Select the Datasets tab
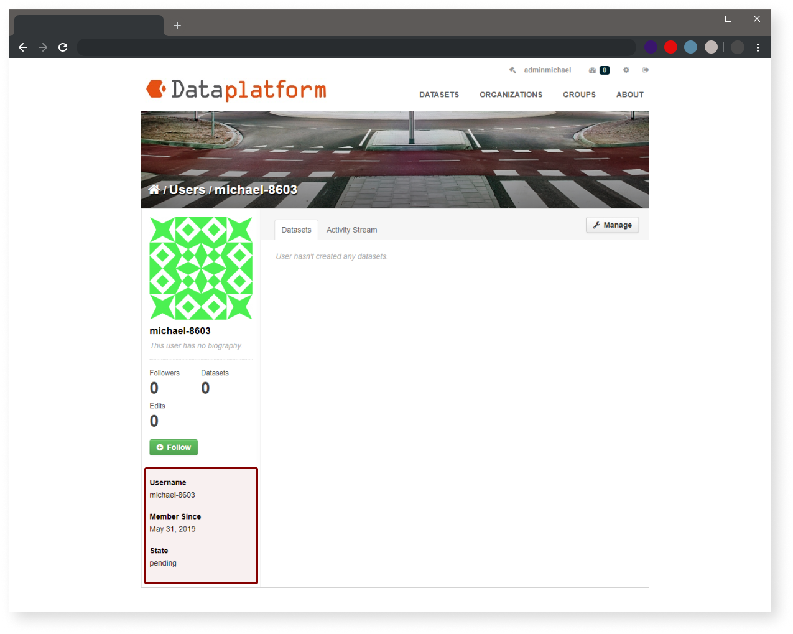This screenshot has height=634, width=793. [296, 230]
